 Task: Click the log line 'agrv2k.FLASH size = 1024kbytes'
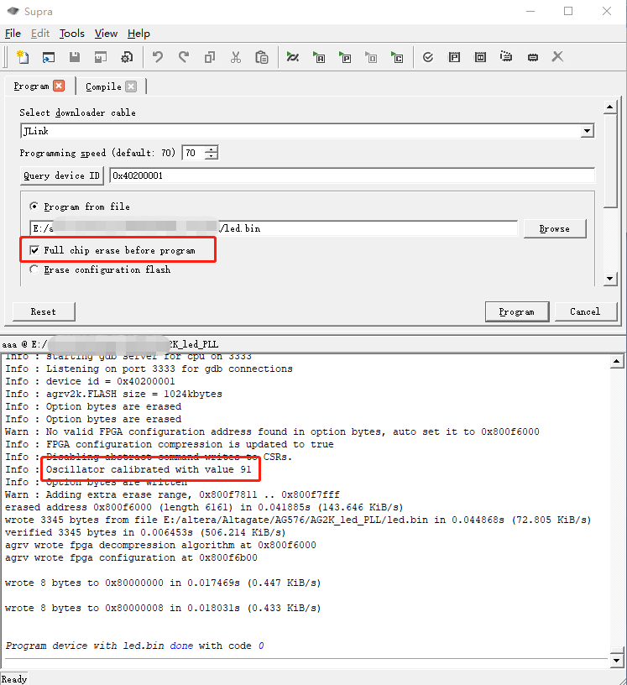point(134,394)
